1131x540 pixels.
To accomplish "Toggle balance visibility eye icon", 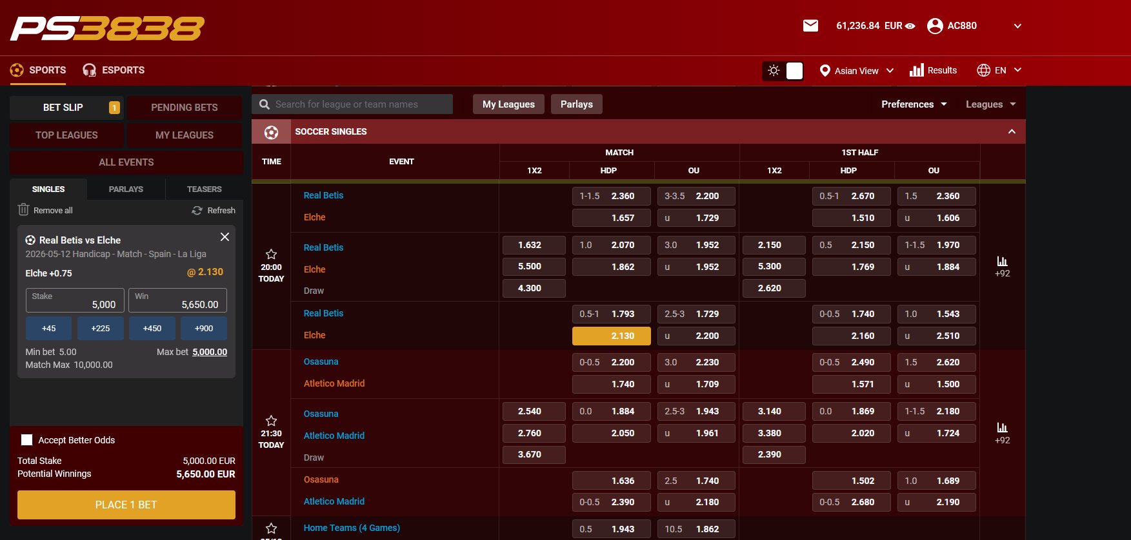I will [x=910, y=26].
